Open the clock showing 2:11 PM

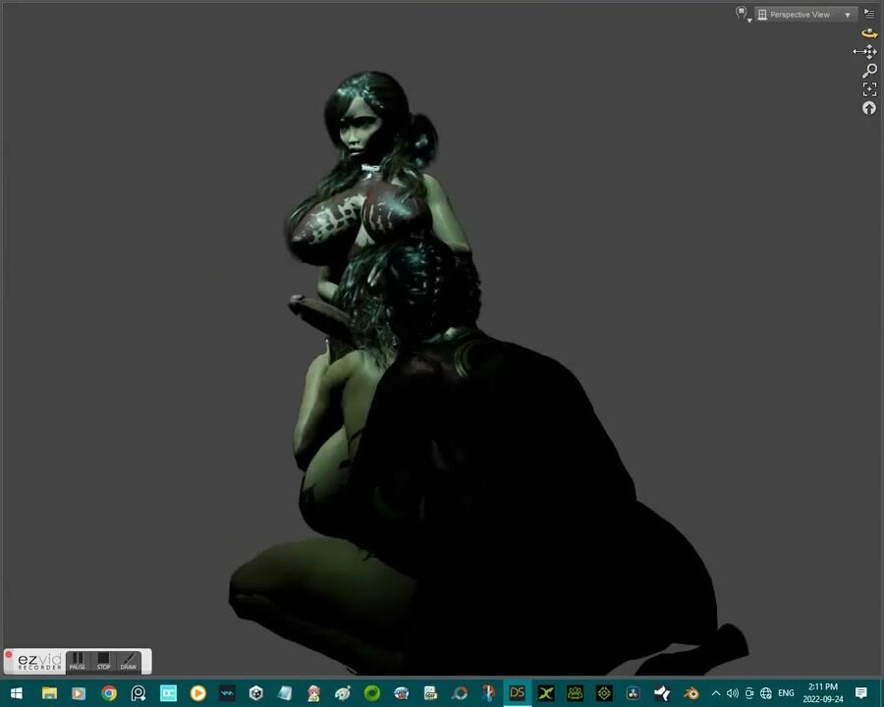tap(823, 693)
